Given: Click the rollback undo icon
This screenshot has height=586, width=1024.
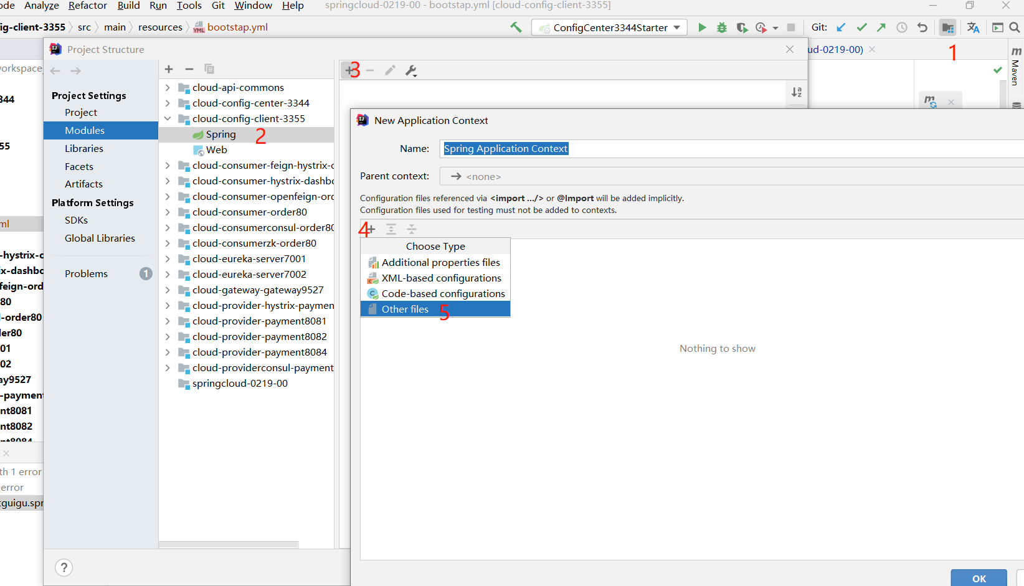Looking at the screenshot, I should (x=922, y=27).
